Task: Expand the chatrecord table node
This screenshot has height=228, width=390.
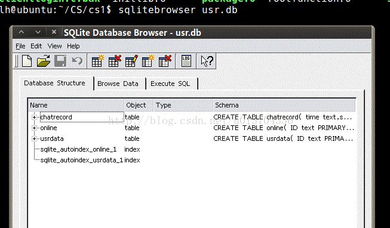Action: (x=34, y=117)
